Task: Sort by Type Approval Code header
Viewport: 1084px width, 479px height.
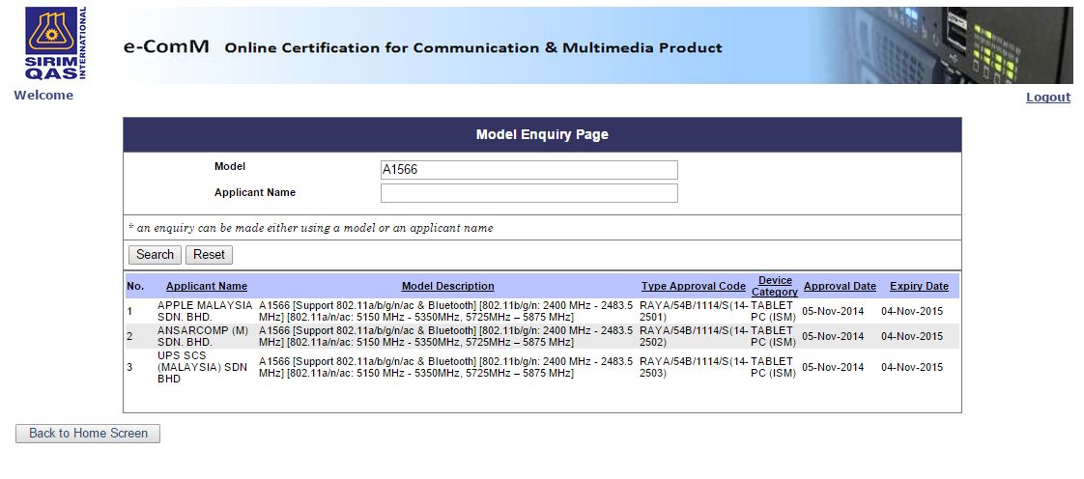Action: (x=693, y=286)
